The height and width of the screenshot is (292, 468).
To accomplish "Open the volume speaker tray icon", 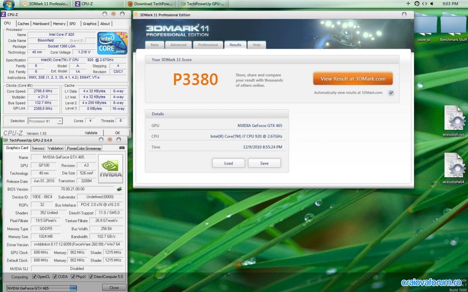I will [x=432, y=4].
